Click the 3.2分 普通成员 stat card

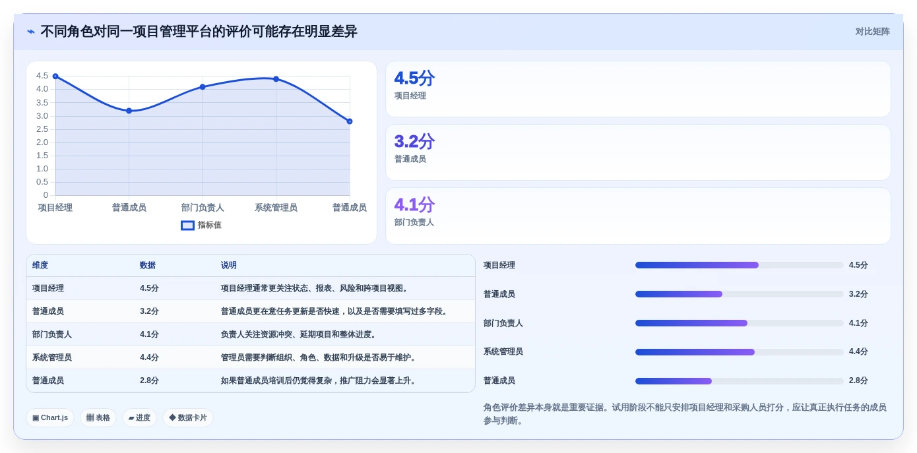click(x=638, y=152)
